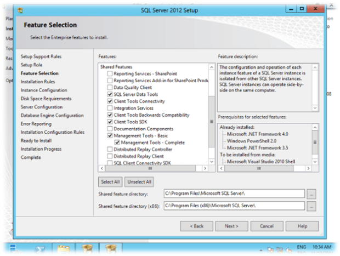Toggle Management Tools - Basic checkbox
This screenshot has height=256, width=340.
(110, 135)
